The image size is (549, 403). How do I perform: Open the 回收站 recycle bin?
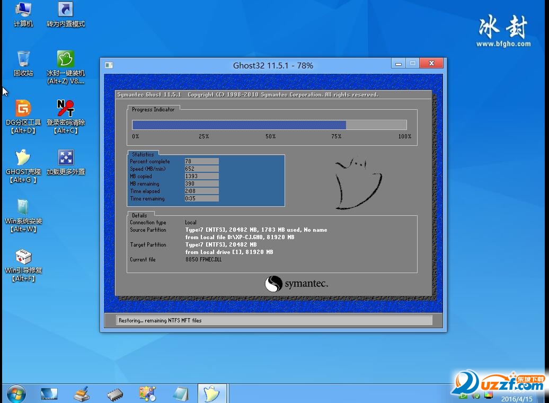(23, 59)
